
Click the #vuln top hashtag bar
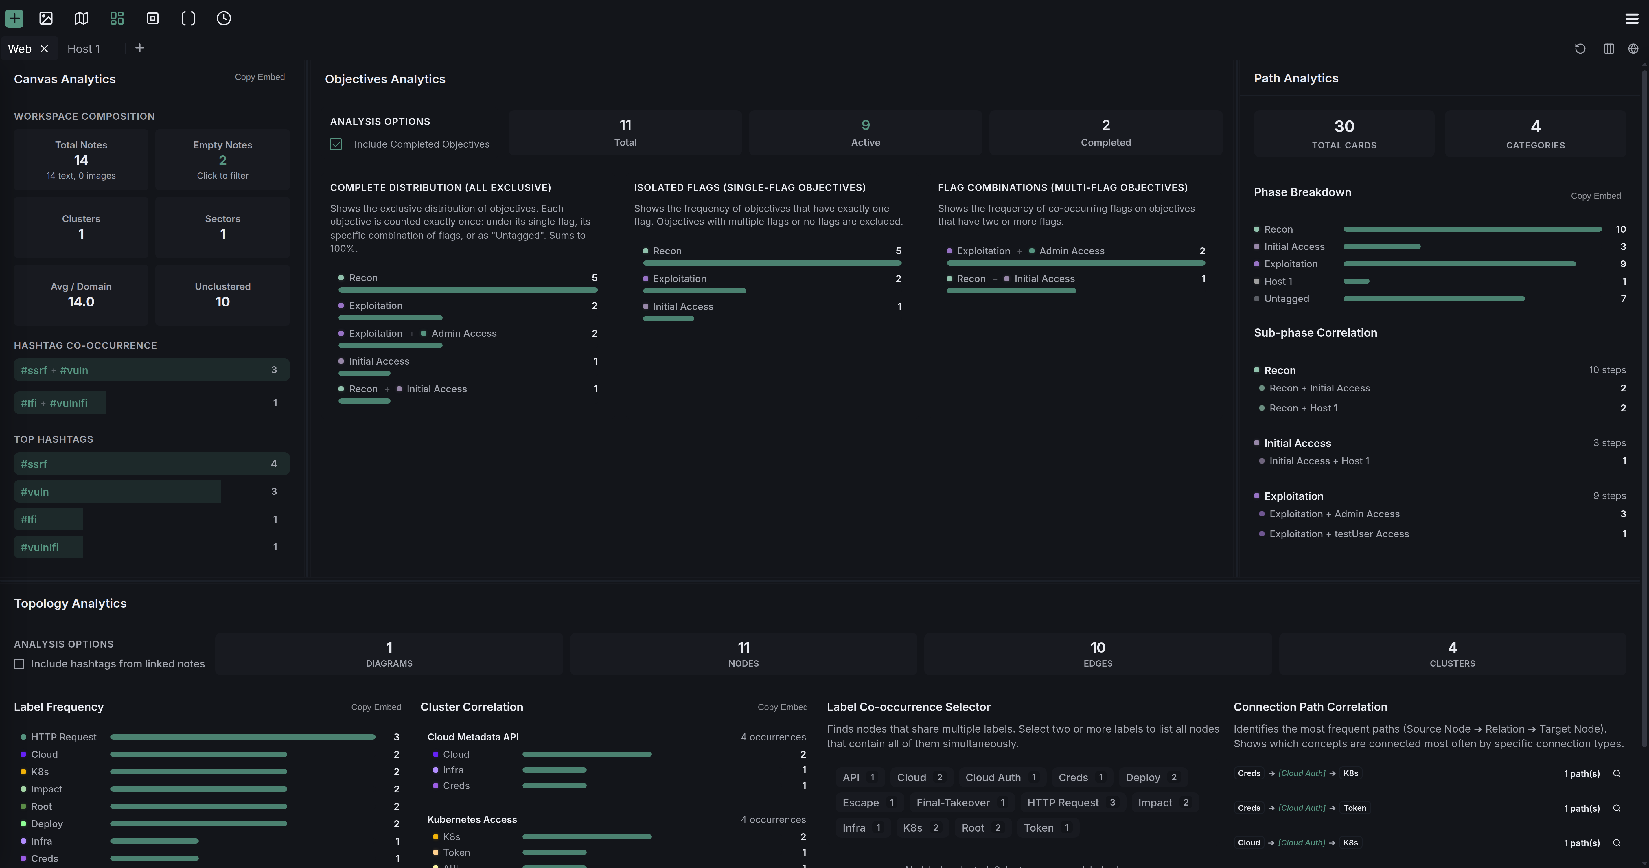152,492
